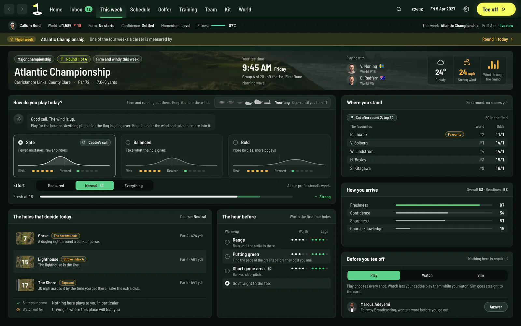Click the Cut after round 2 flag badge

click(x=372, y=118)
